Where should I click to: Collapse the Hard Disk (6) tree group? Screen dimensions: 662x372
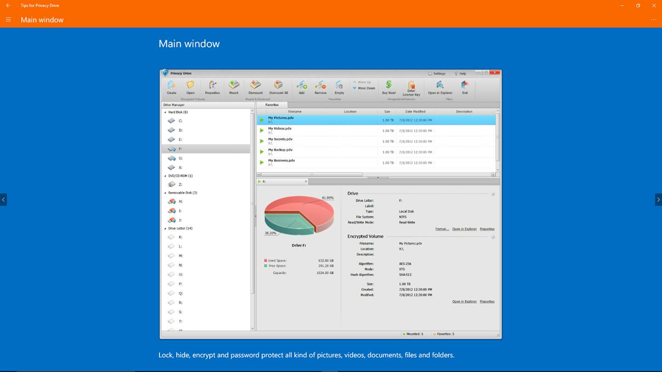[x=165, y=112]
